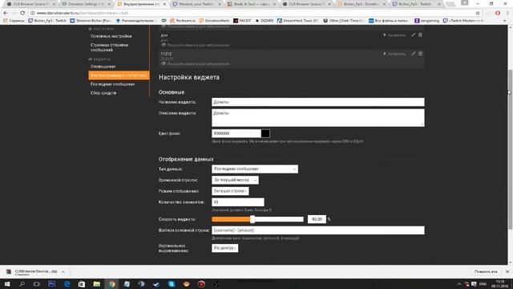
Task: Switch to Blade & Soul tab
Action: coord(251,4)
